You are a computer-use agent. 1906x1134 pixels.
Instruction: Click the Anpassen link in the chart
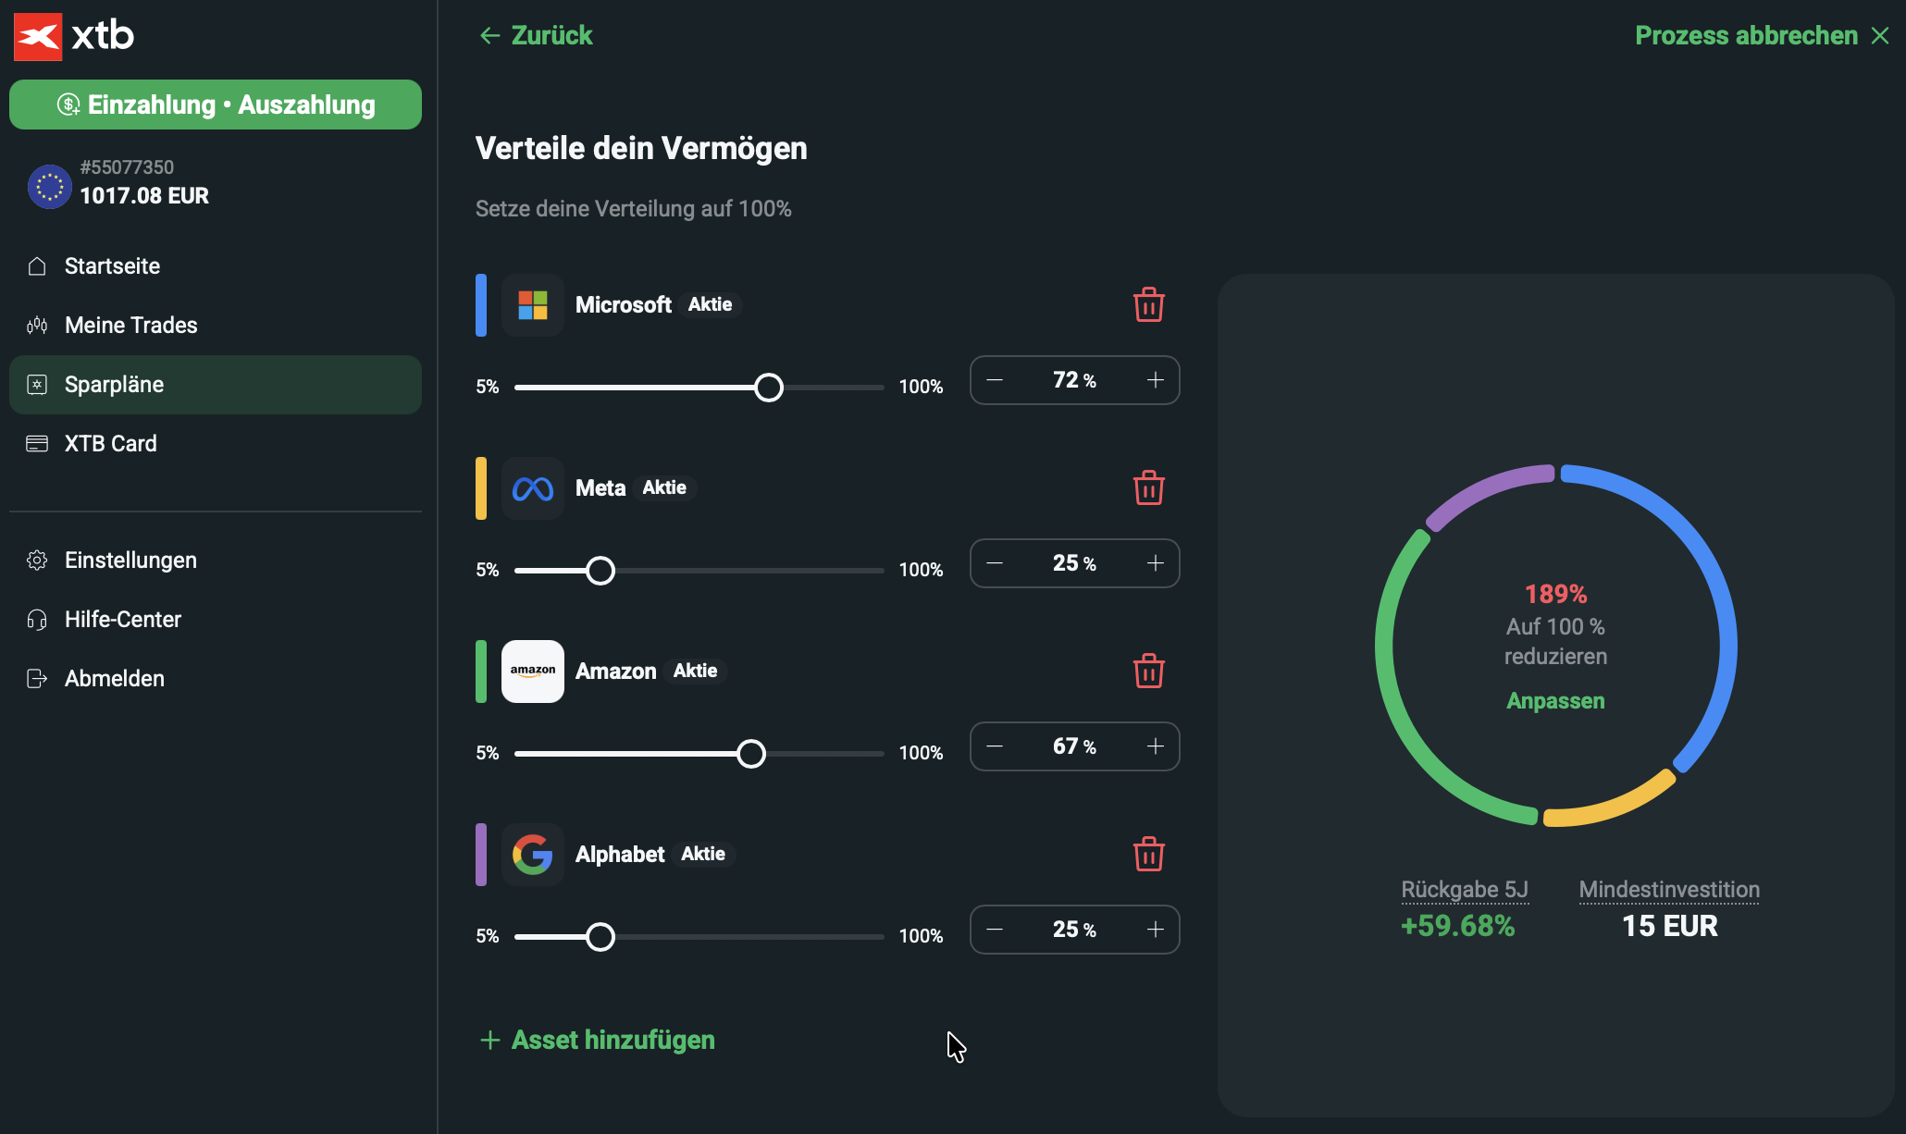tap(1555, 701)
